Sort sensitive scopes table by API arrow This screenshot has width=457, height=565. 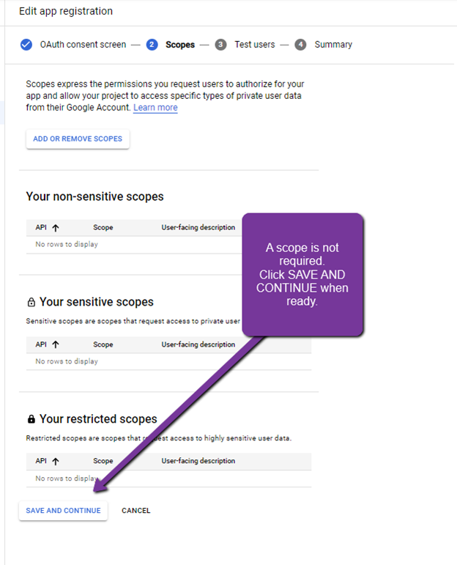56,344
